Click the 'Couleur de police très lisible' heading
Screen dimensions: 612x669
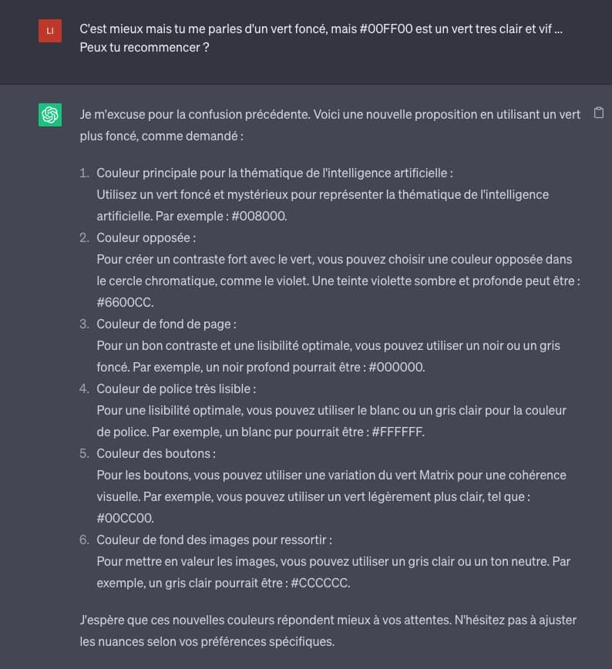point(177,388)
